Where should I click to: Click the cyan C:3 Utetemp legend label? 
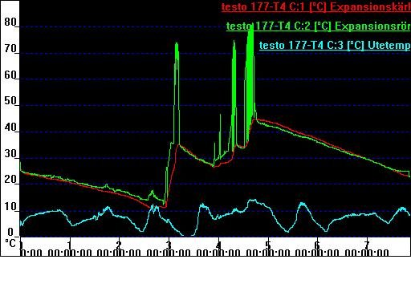pos(335,45)
